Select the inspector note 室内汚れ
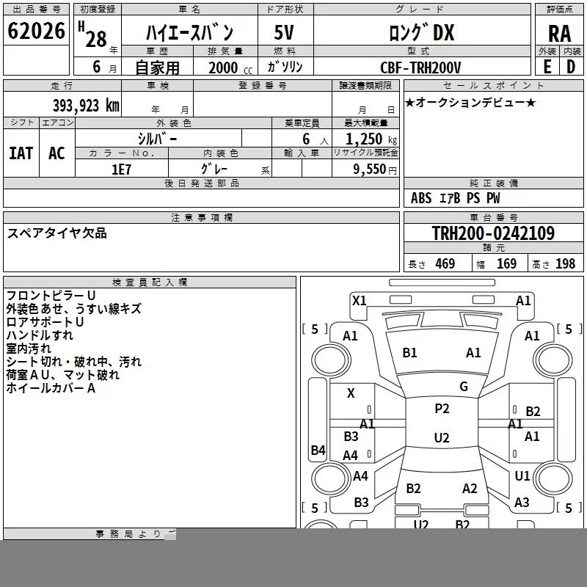 pos(29,348)
